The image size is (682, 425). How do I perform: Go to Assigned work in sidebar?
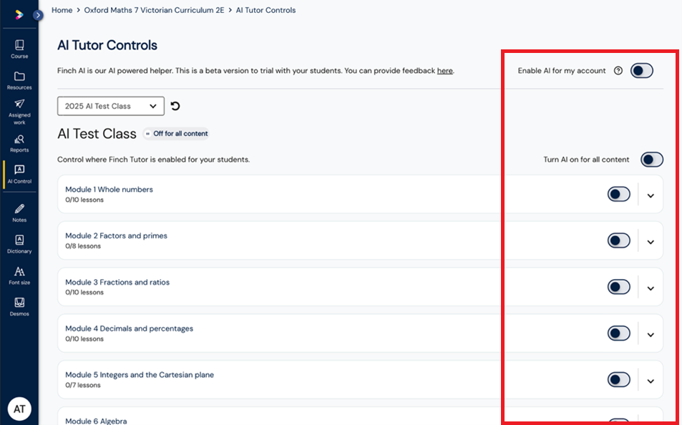tap(19, 112)
